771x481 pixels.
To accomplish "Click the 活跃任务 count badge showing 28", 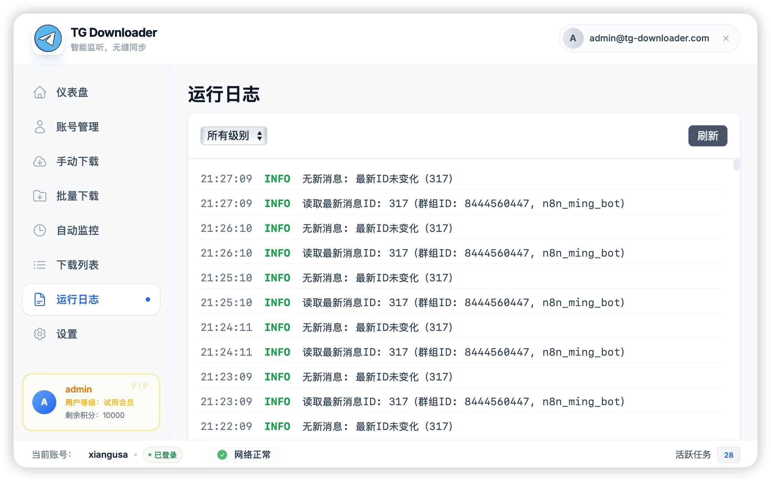I will pos(729,454).
